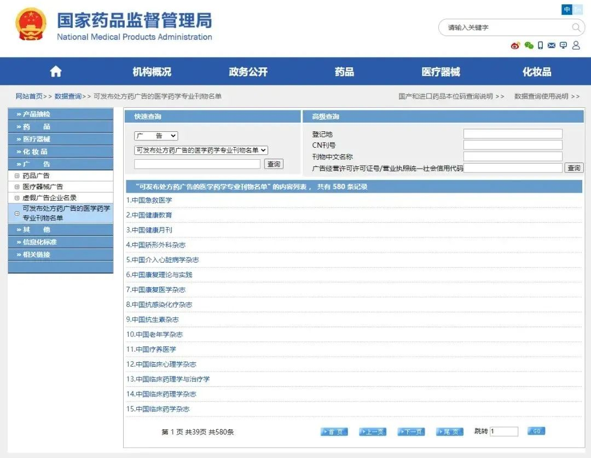591x458 pixels.
Task: Click the advanced search 查询 button
Action: (x=573, y=168)
